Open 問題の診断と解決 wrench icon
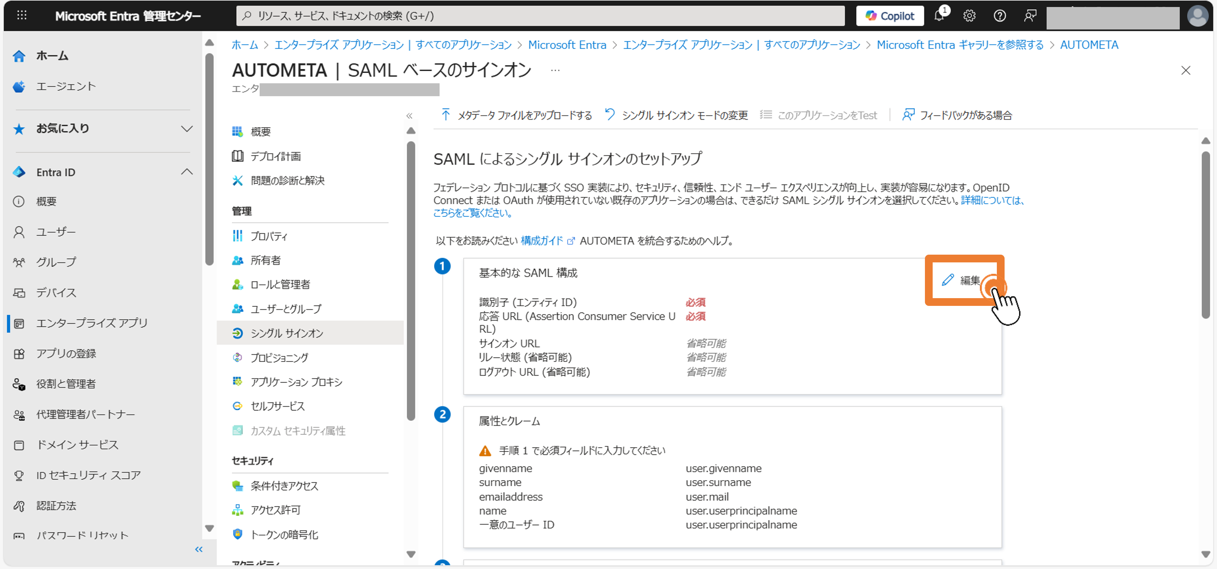 [x=237, y=180]
